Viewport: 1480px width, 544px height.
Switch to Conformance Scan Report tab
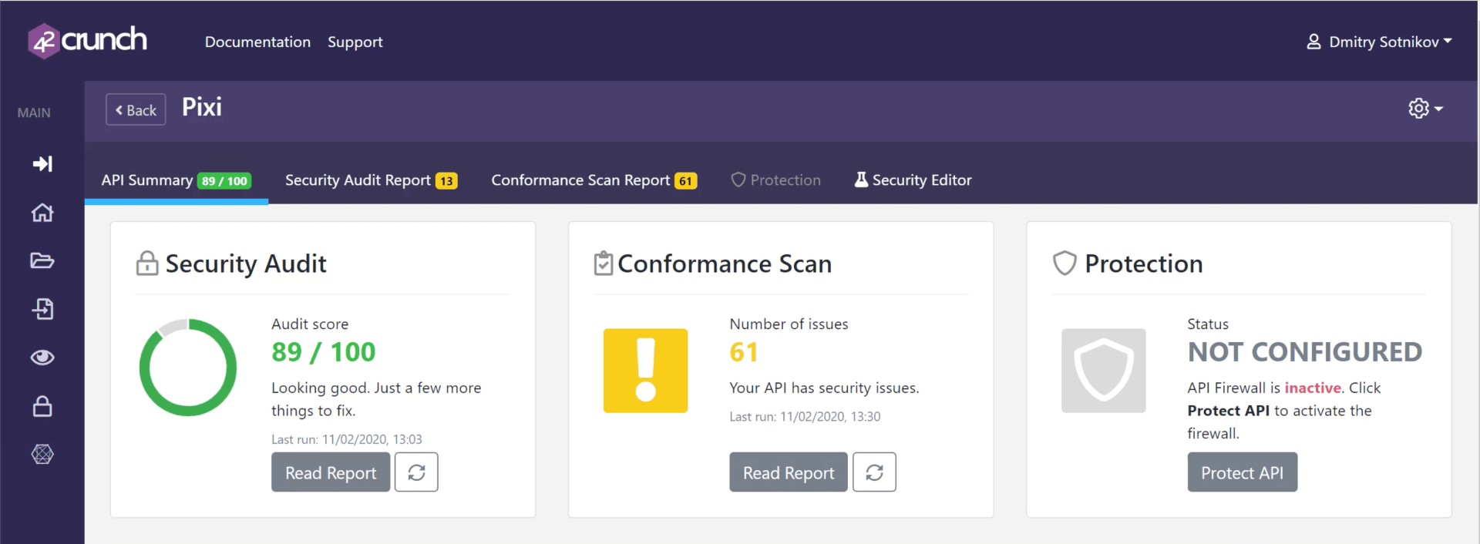coord(594,180)
